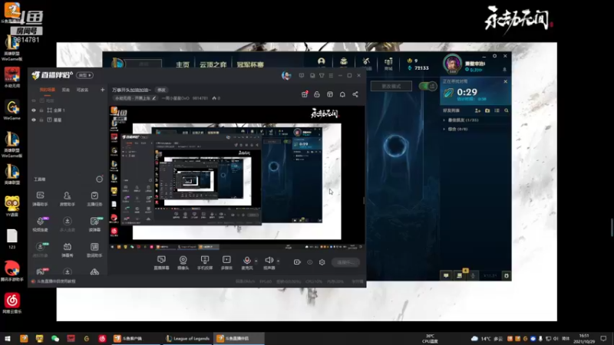
Task: Switch to 云顶之弈 tab in League client
Action: [213, 64]
